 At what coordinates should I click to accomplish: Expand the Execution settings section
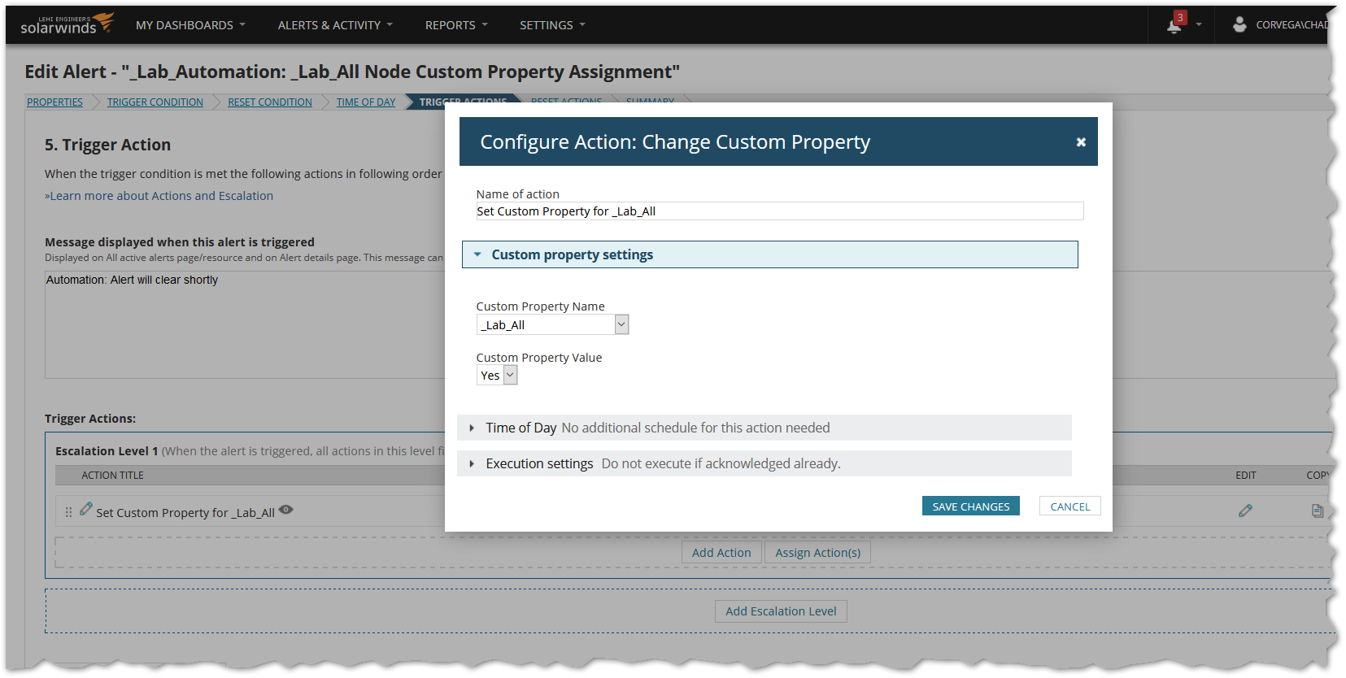[x=472, y=463]
